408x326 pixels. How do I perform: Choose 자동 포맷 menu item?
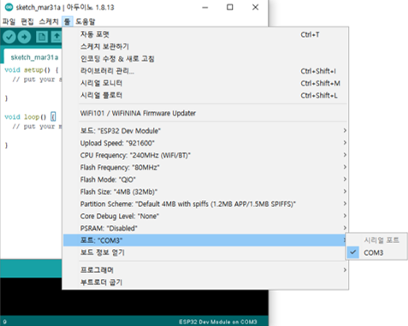coord(205,34)
